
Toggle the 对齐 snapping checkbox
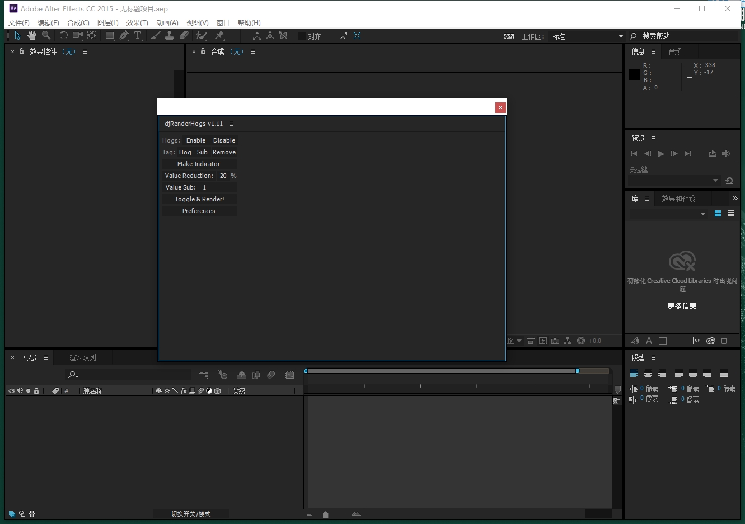coord(302,36)
